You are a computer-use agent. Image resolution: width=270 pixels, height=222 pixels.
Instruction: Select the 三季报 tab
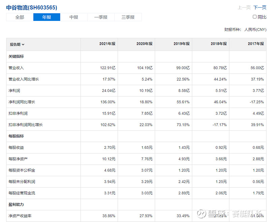[x=128, y=17]
